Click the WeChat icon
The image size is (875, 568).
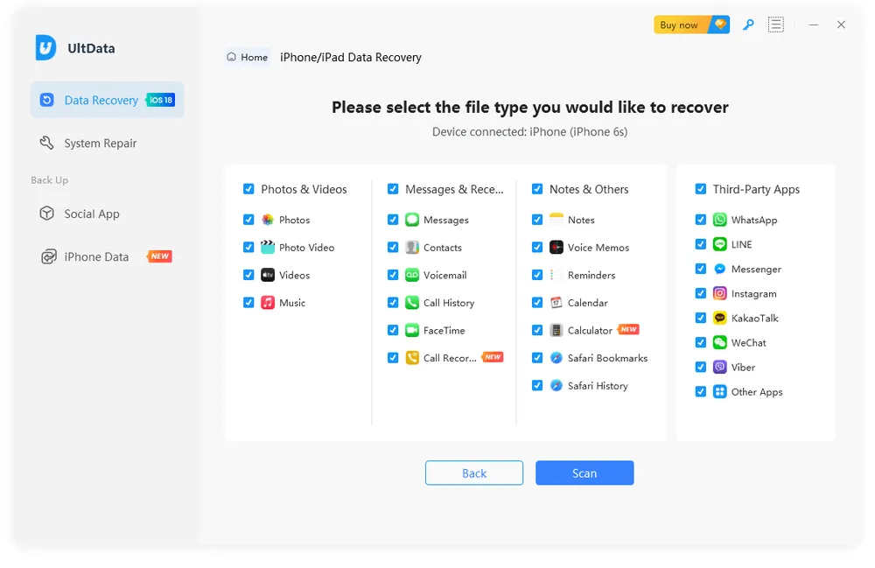[720, 342]
